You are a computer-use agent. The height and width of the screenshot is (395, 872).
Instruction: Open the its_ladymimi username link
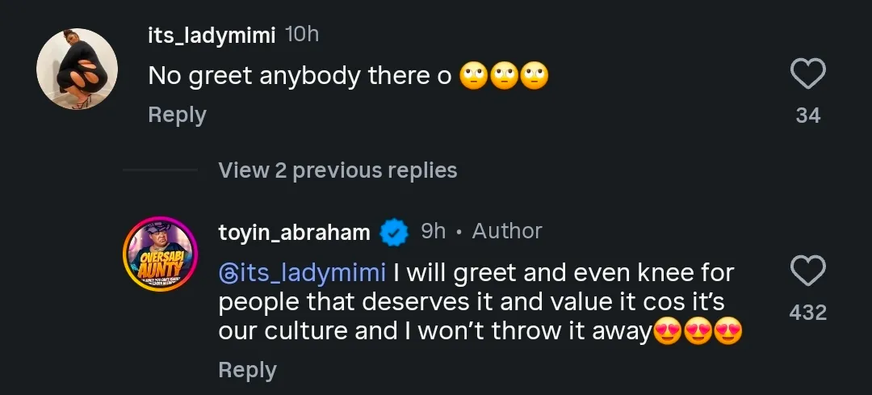point(212,35)
